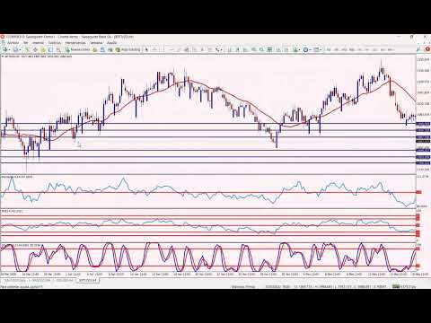
Task: Toggle one-click trading arrow beside chart title
Action: (x=3, y=56)
